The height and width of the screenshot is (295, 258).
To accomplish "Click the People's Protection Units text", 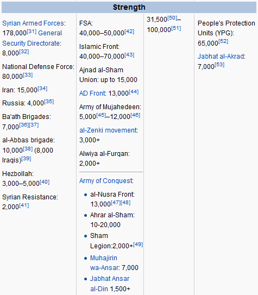I will pos(226,28).
